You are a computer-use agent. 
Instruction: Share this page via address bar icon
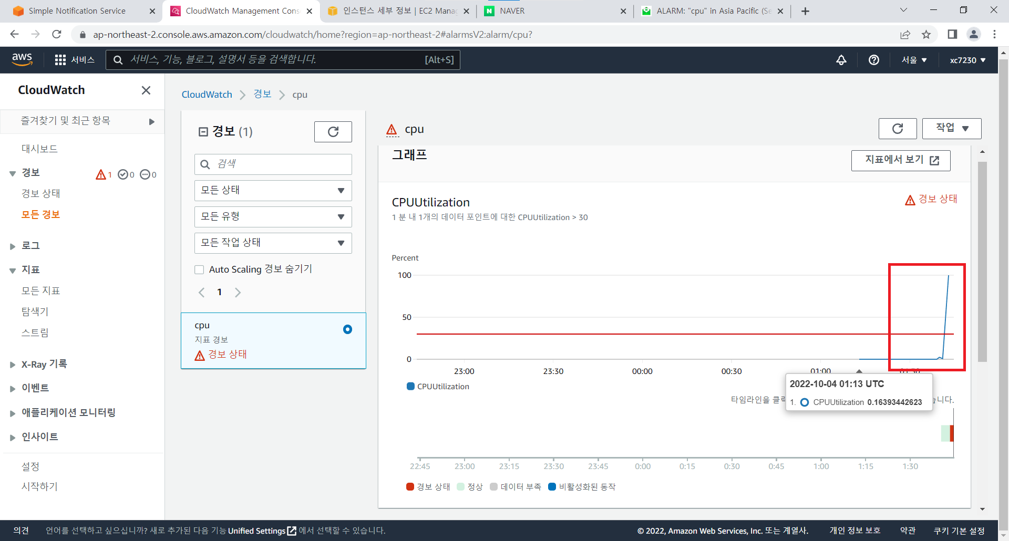coord(905,35)
